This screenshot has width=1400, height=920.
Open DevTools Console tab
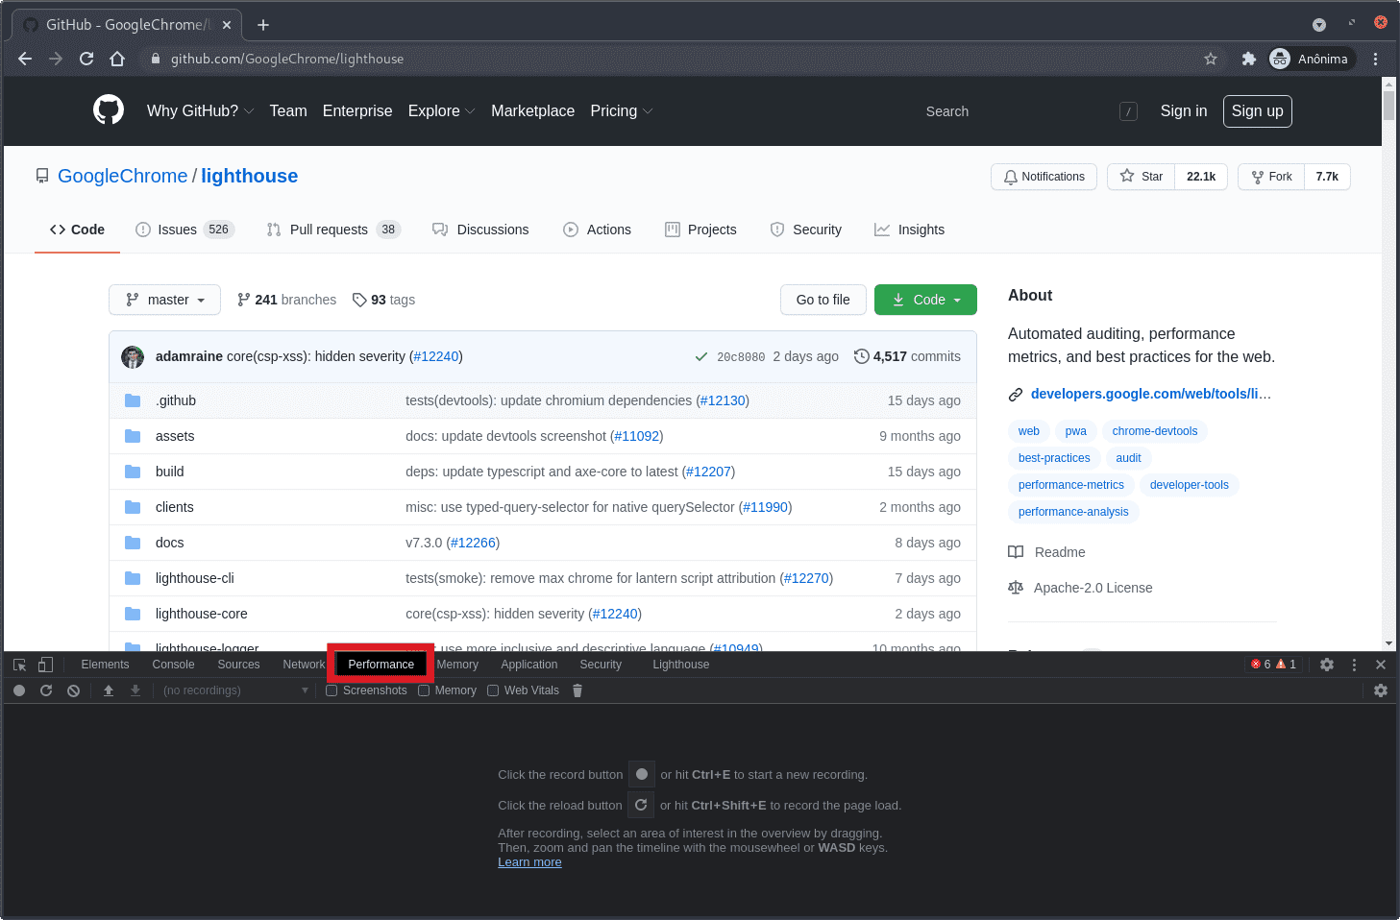tap(173, 665)
